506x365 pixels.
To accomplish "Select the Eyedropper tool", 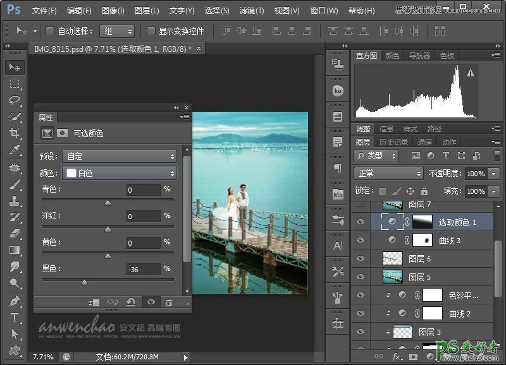I will click(15, 150).
